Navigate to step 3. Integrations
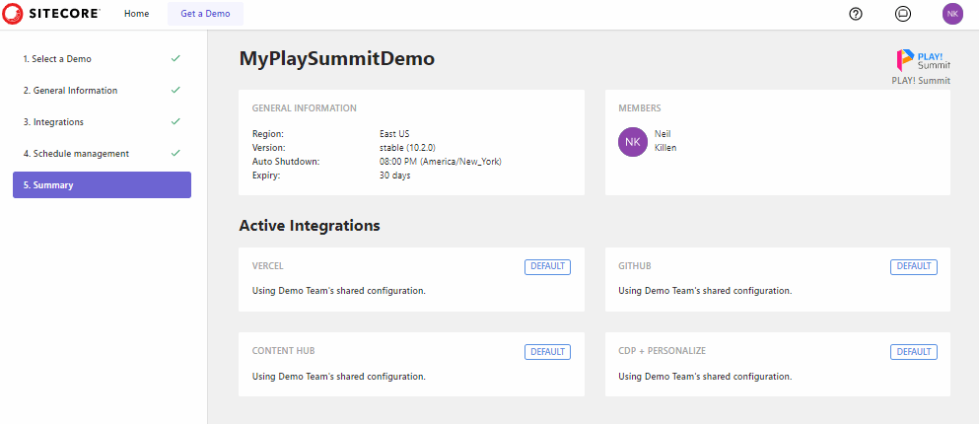The width and height of the screenshot is (979, 424). (x=53, y=122)
